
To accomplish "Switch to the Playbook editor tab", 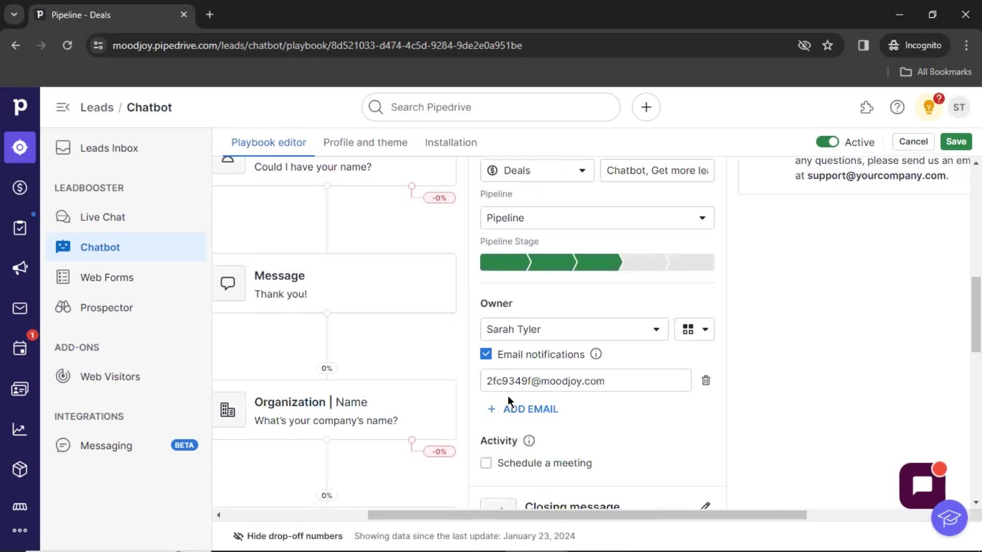I will 269,143.
